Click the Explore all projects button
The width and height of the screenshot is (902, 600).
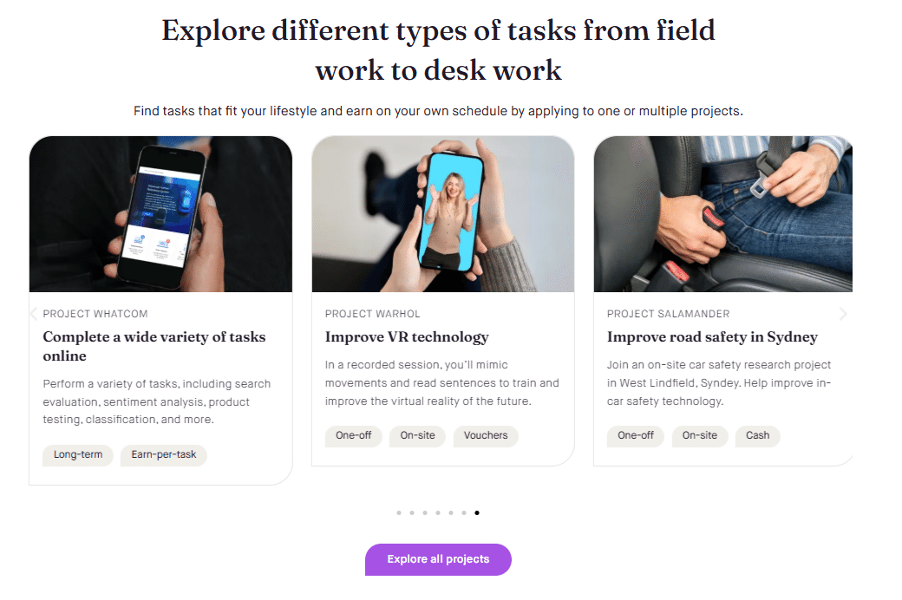click(438, 559)
